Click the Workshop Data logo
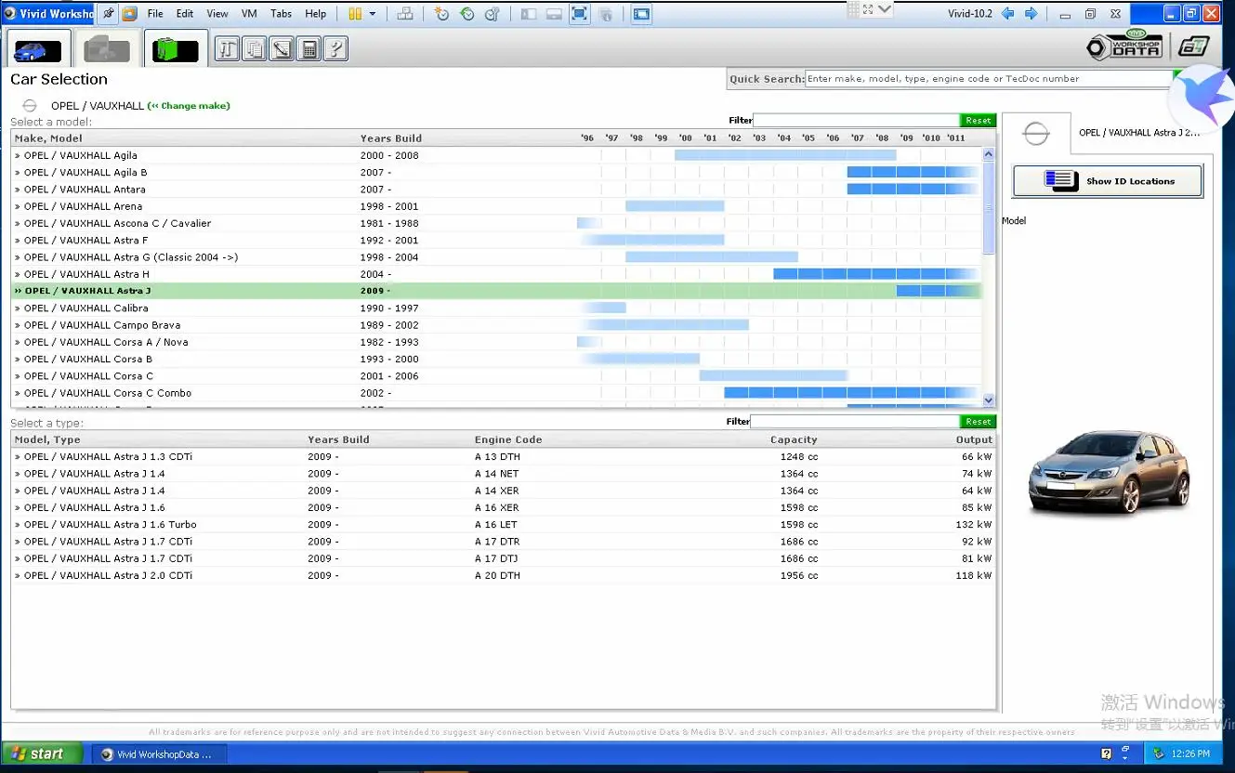 [x=1125, y=46]
